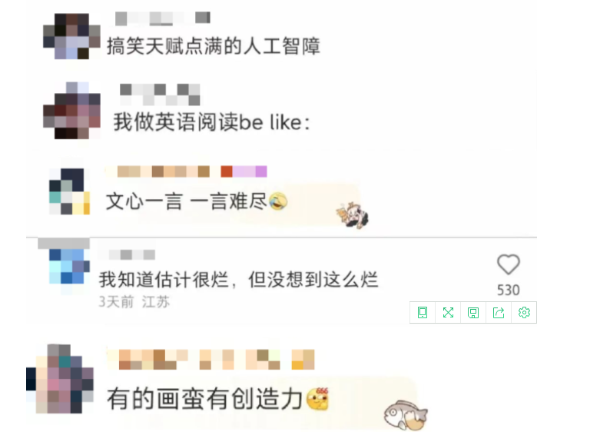The height and width of the screenshot is (432, 610).
Task: Click the laughing-crying emoji after 一言难尽
Action: point(278,201)
